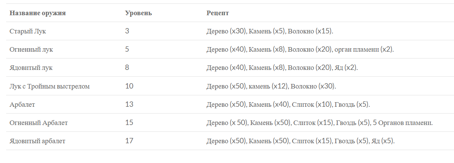Click the Лук с Тройным выстрелом cell
The height and width of the screenshot is (163, 454).
(x=50, y=86)
